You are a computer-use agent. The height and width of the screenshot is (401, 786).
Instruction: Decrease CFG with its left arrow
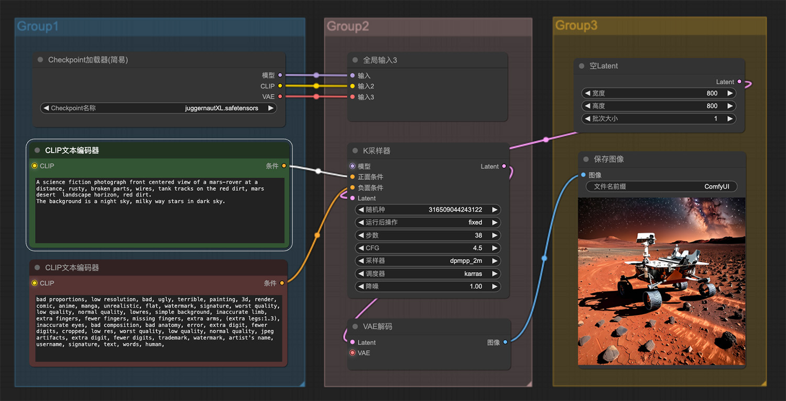(361, 248)
